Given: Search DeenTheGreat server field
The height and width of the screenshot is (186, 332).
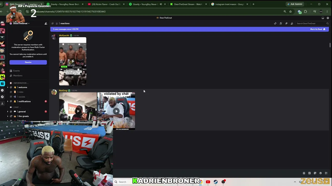Looking at the screenshot, I should (312, 24).
